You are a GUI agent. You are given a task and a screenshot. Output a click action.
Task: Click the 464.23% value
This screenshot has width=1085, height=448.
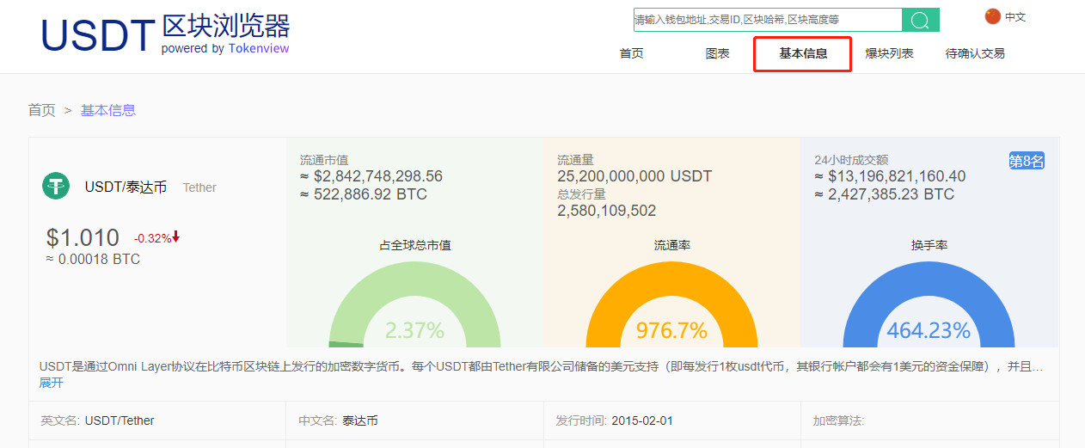(x=929, y=330)
